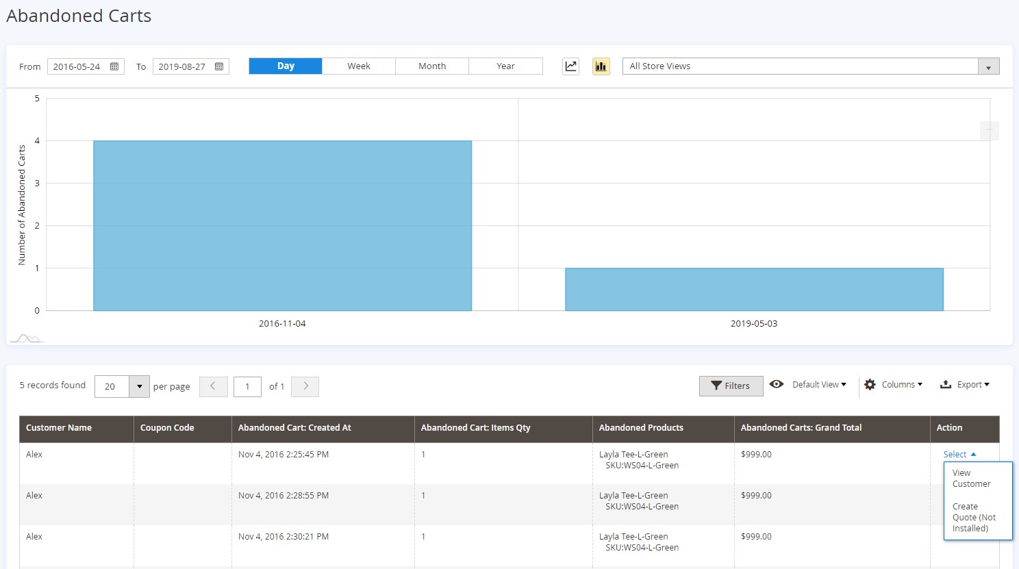Click the 5 records found text

pos(53,385)
